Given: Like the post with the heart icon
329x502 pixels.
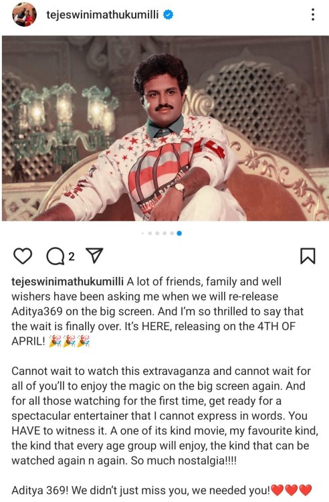Looking at the screenshot, I should pos(23,256).
